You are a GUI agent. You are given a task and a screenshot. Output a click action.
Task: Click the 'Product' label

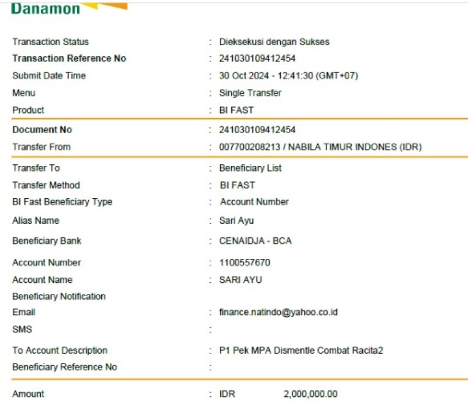28,110
